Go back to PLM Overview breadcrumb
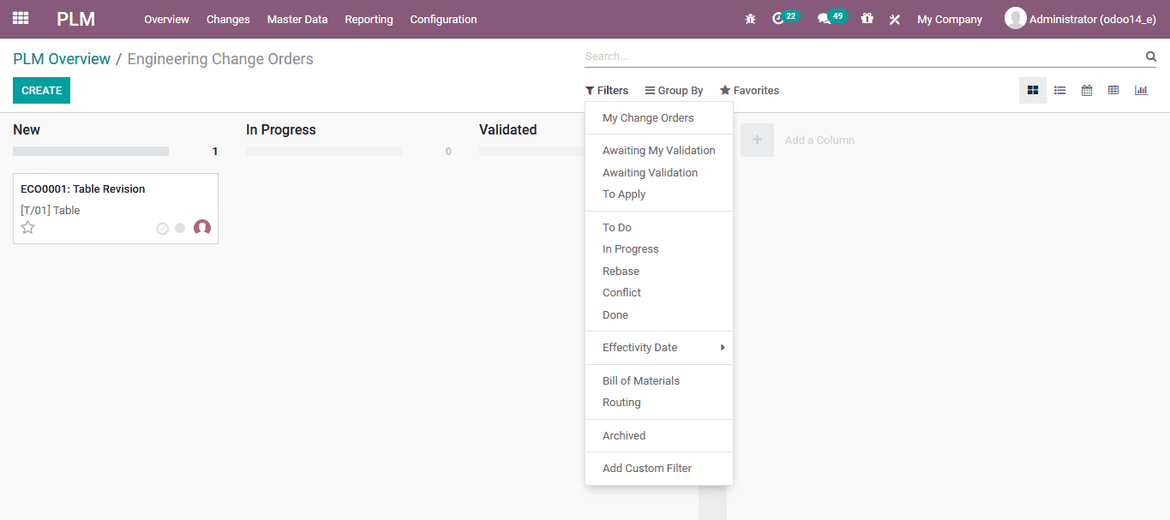This screenshot has height=520, width=1170. click(62, 59)
